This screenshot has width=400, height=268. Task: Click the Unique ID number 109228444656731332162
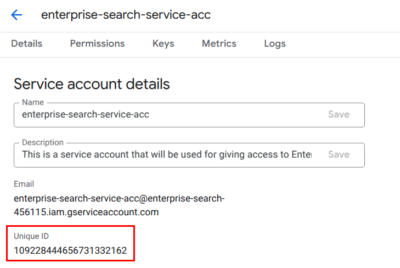click(70, 250)
